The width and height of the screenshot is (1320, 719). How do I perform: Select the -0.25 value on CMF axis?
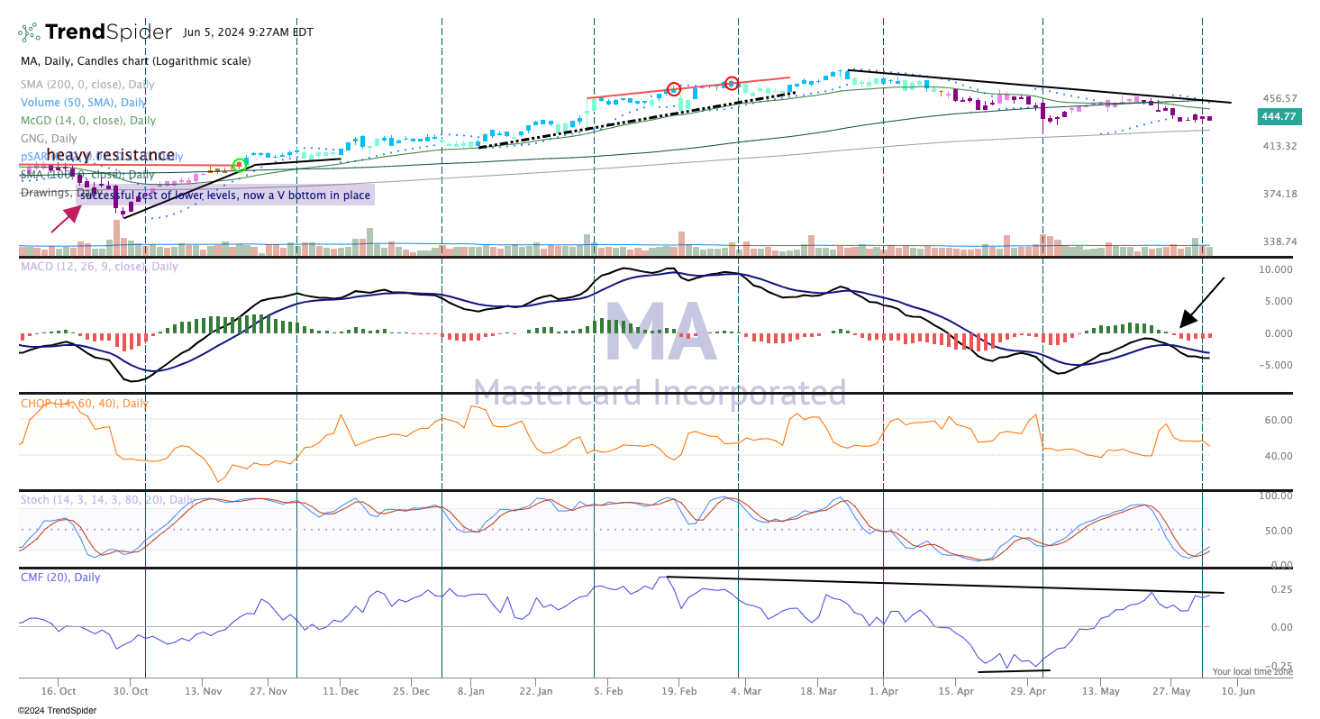[1279, 665]
